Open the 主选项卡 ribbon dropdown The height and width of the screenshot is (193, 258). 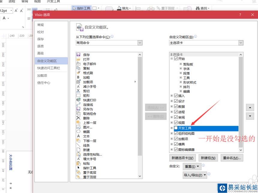tap(241, 43)
